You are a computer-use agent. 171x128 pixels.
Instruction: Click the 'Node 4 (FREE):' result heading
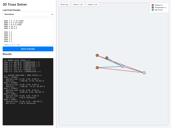[x=11, y=94]
